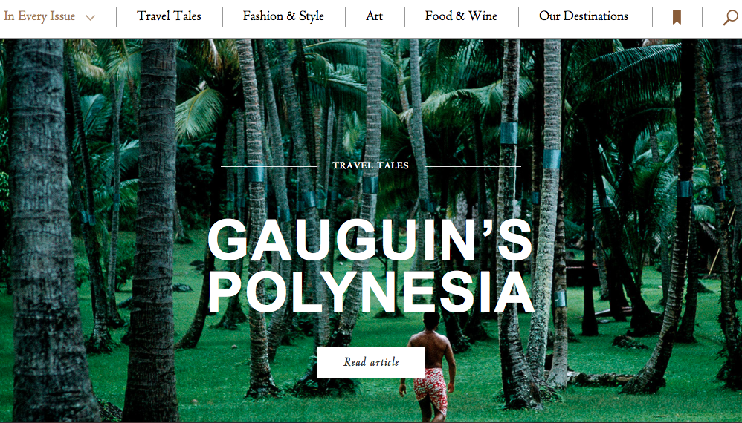The height and width of the screenshot is (423, 742).
Task: Click the TRAVEL TALES label above the headline
Action: pos(370,165)
